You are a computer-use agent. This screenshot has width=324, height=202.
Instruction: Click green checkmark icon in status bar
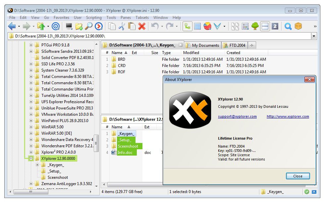[307, 192]
